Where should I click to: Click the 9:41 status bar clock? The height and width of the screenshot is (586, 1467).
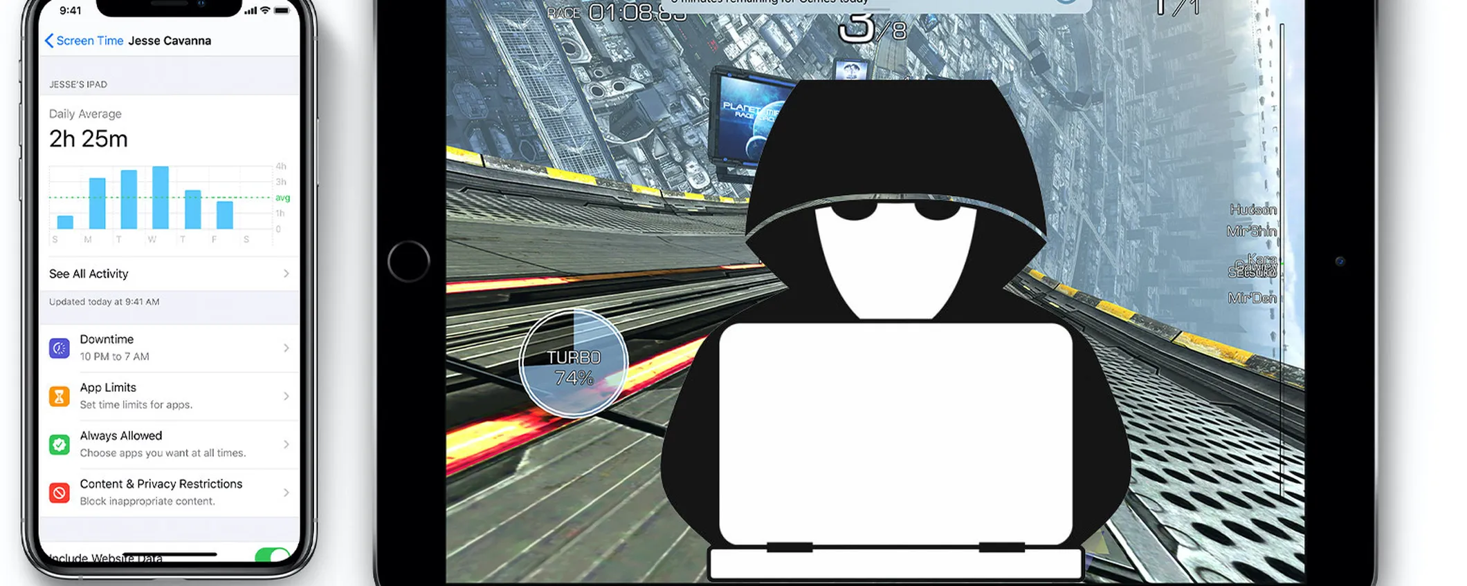(x=71, y=10)
